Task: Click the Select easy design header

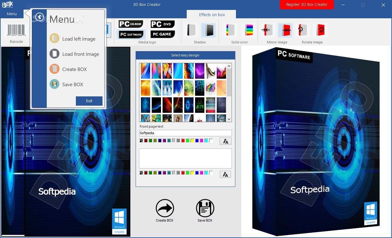Action: 185,55
